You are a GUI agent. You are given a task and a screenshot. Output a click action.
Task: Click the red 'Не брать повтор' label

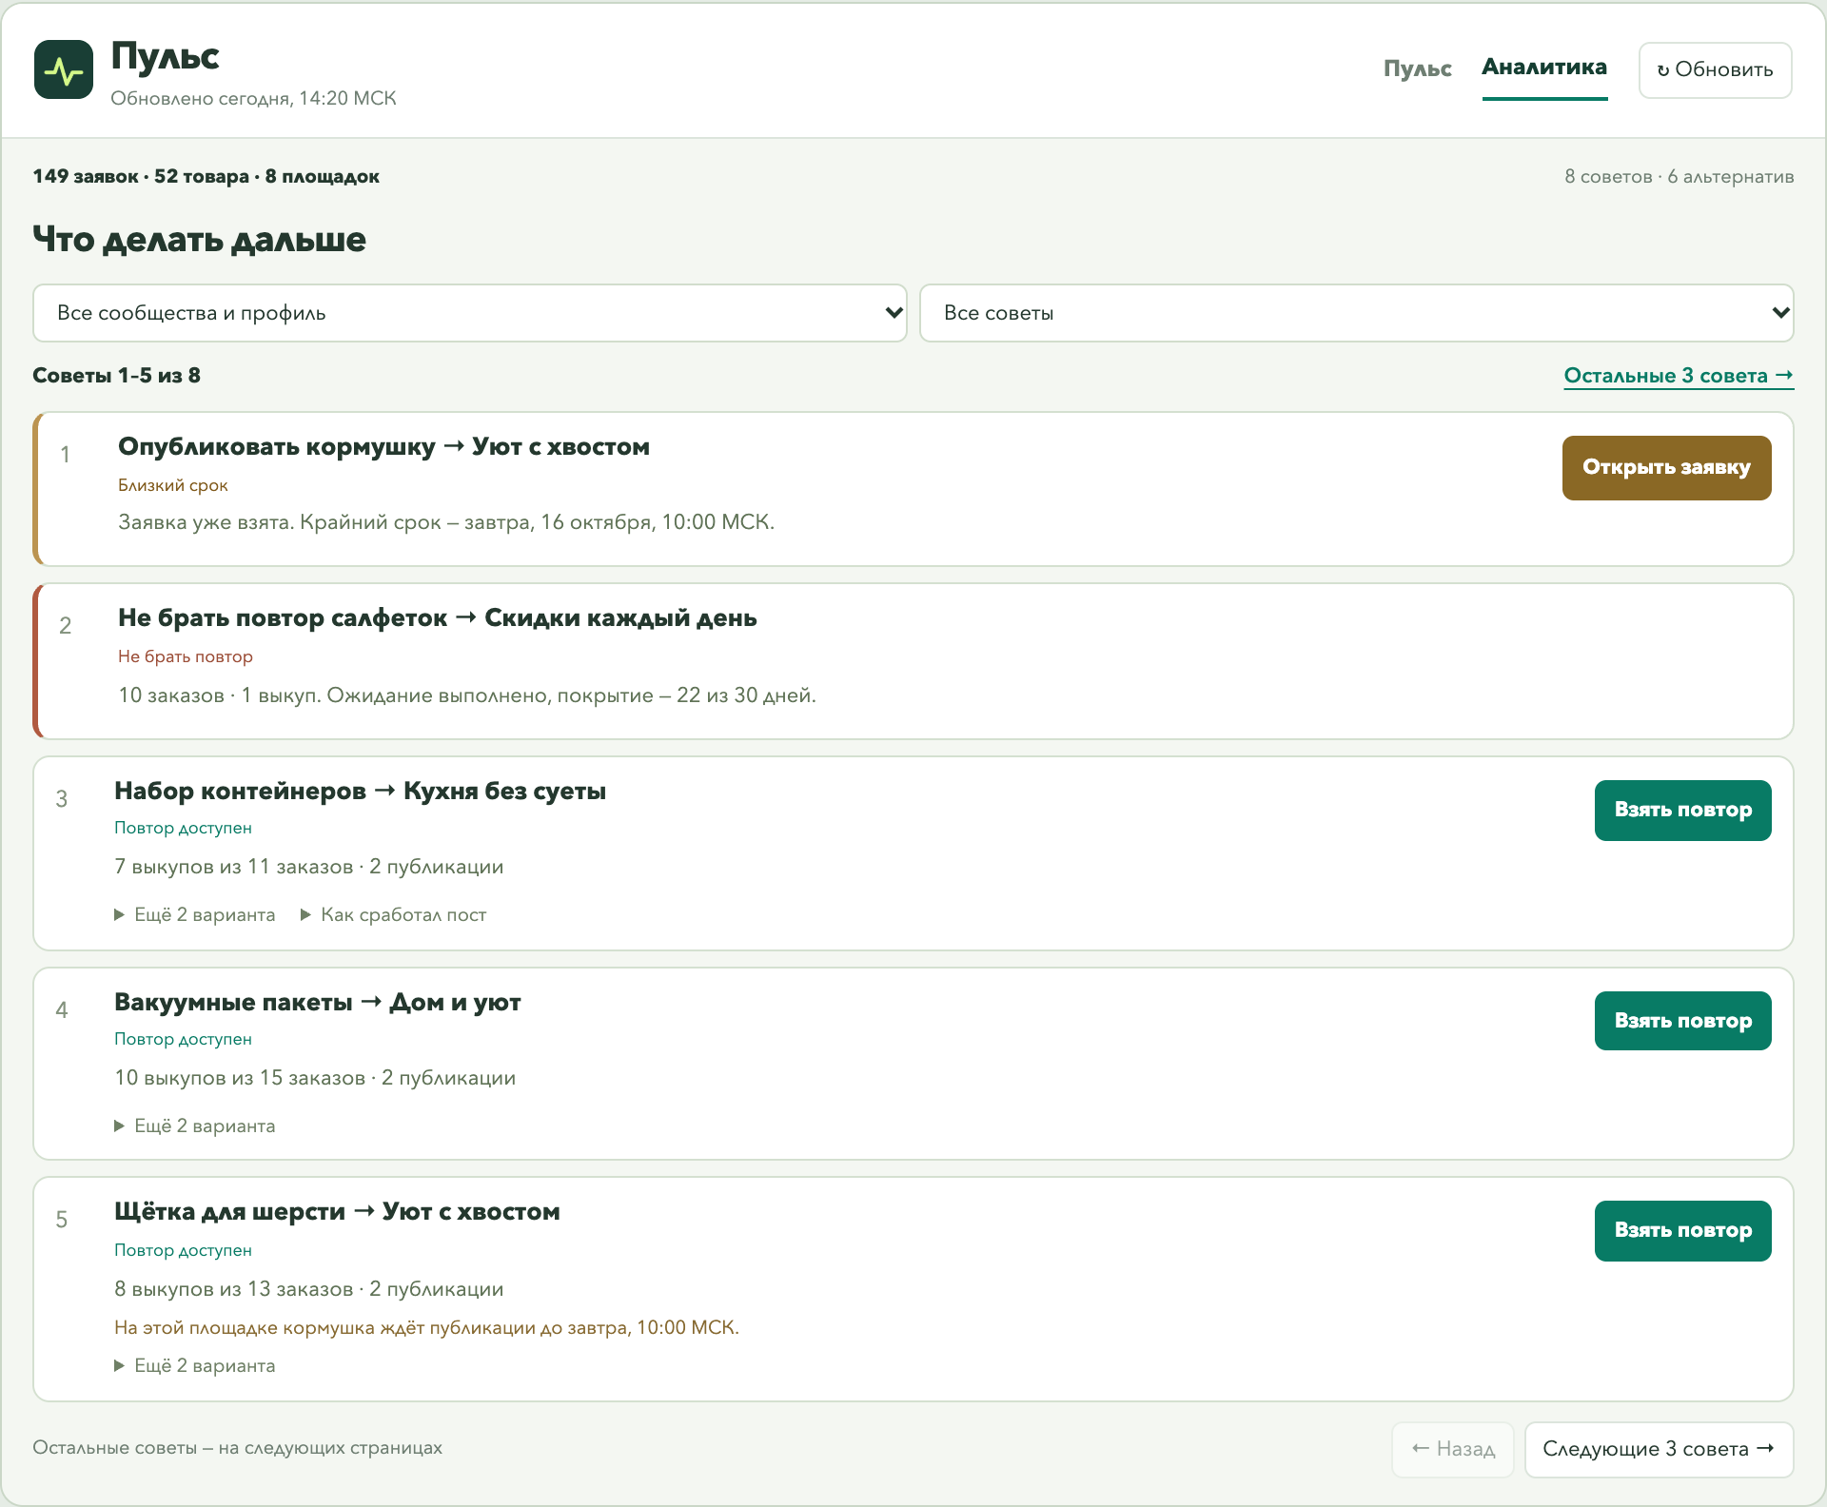186,656
